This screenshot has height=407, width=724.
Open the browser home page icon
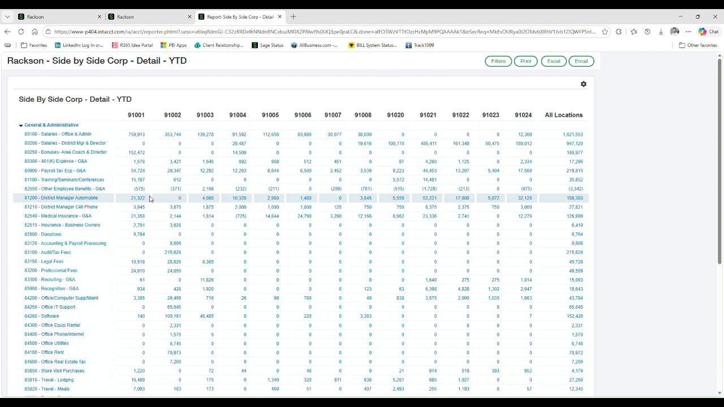pos(35,32)
